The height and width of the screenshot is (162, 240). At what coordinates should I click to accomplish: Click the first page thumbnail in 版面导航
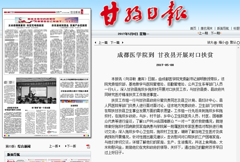[15, 160]
